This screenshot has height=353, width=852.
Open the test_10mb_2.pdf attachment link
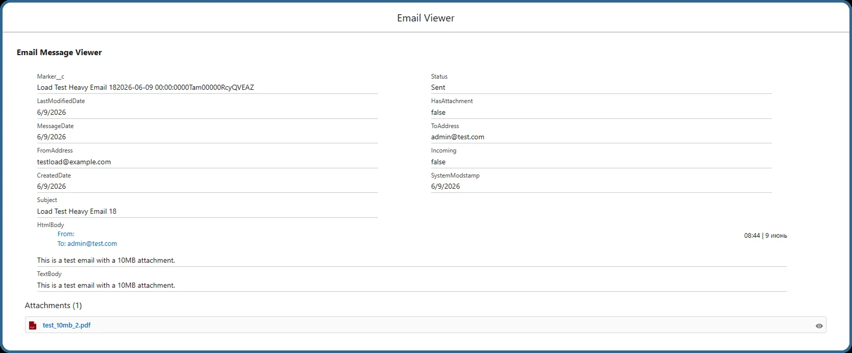[66, 325]
